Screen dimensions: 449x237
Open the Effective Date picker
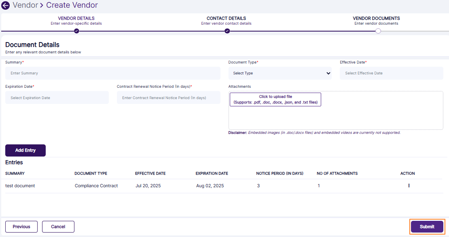click(x=391, y=73)
